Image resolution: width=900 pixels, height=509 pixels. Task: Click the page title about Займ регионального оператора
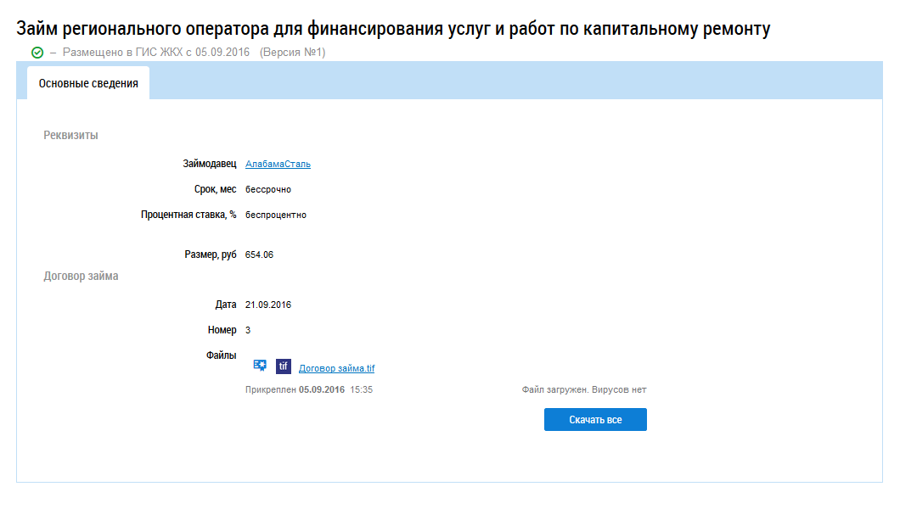(393, 29)
